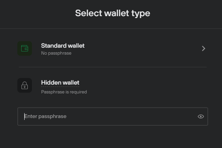Click the word "Standard" in Standard wallet
222x148 pixels.
(x=54, y=46)
